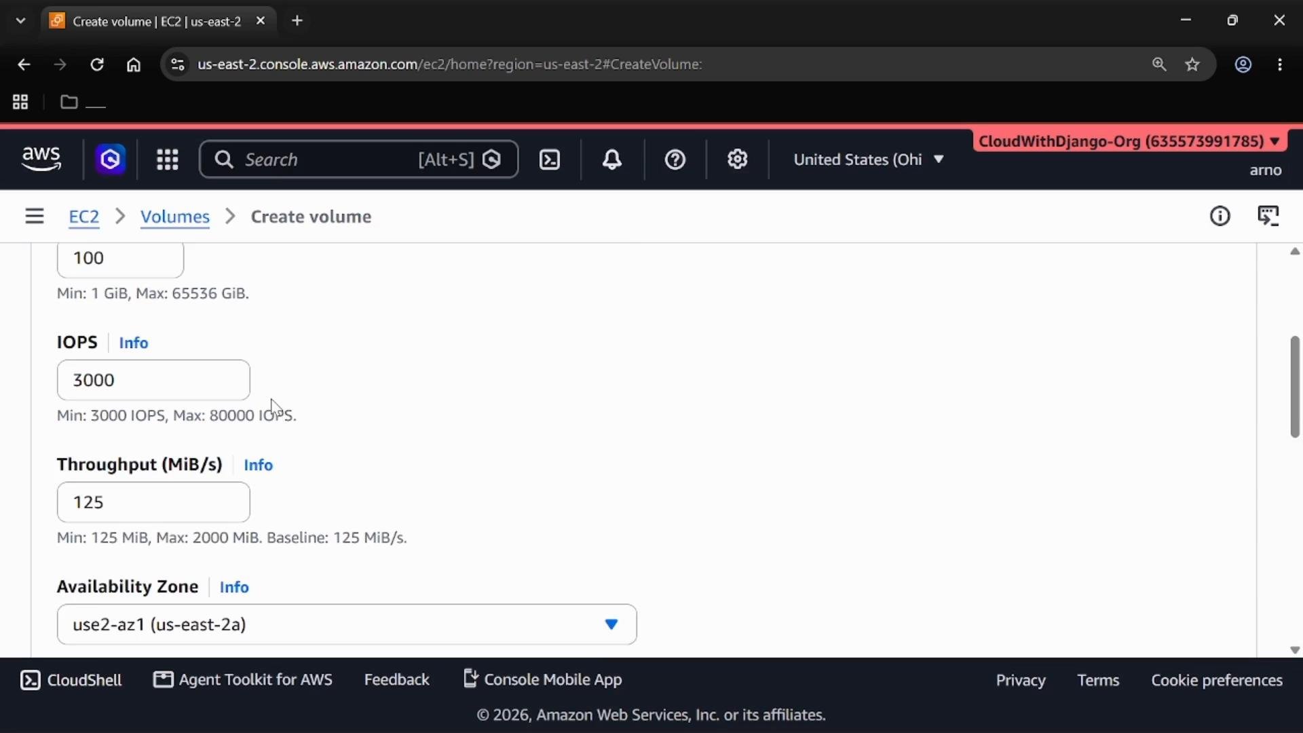Click the browser zoom magnifier icon

click(x=1159, y=64)
